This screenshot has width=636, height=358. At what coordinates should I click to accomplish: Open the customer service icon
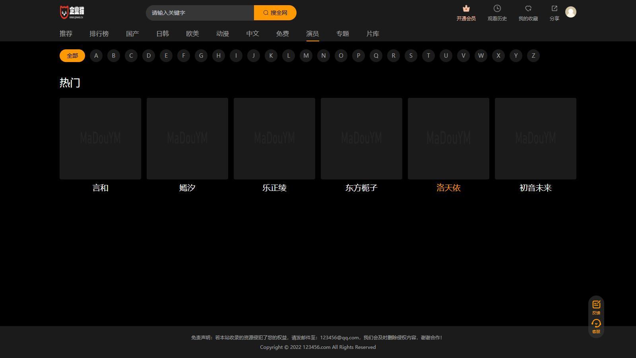click(596, 323)
